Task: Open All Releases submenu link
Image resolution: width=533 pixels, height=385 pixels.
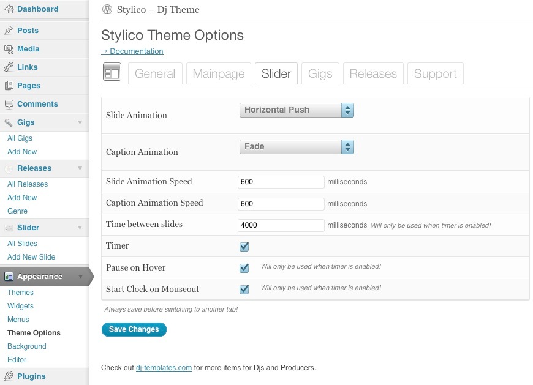Action: (28, 184)
